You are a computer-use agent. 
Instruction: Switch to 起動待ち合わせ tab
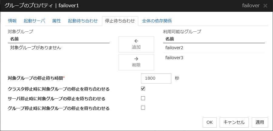coord(83,21)
